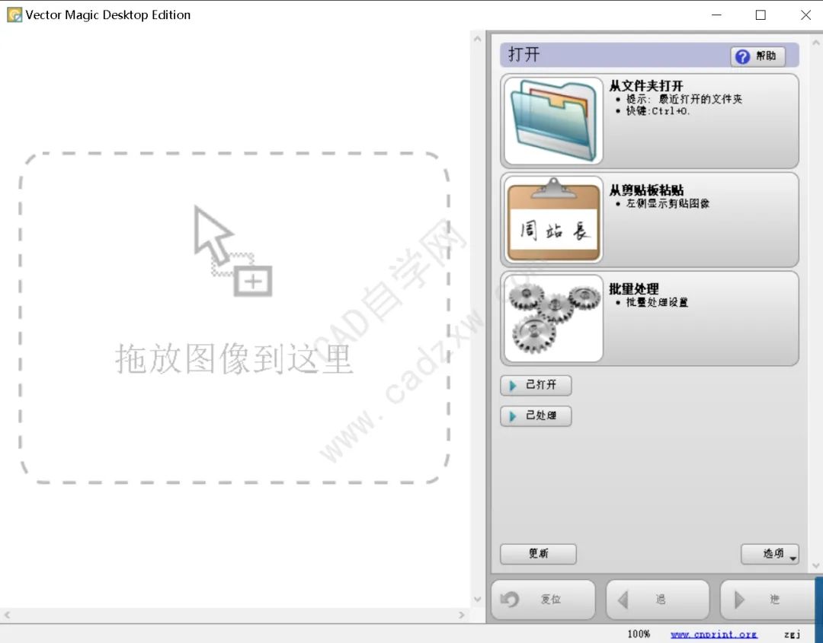Screen dimensions: 823x643
Task: Click the Vector Magic app icon in title bar
Action: pos(14,14)
